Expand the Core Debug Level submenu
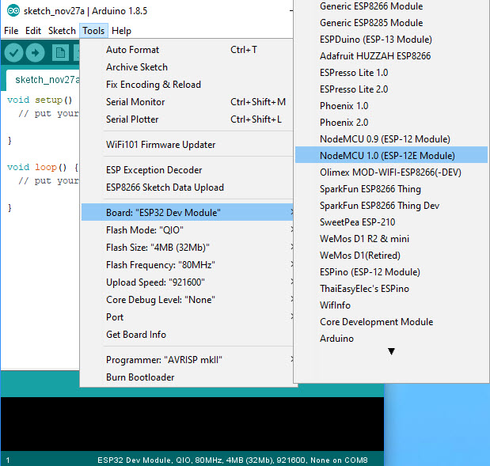 click(x=187, y=300)
